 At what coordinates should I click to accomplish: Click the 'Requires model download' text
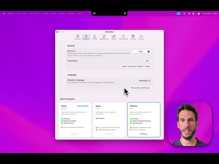[x=141, y=127]
